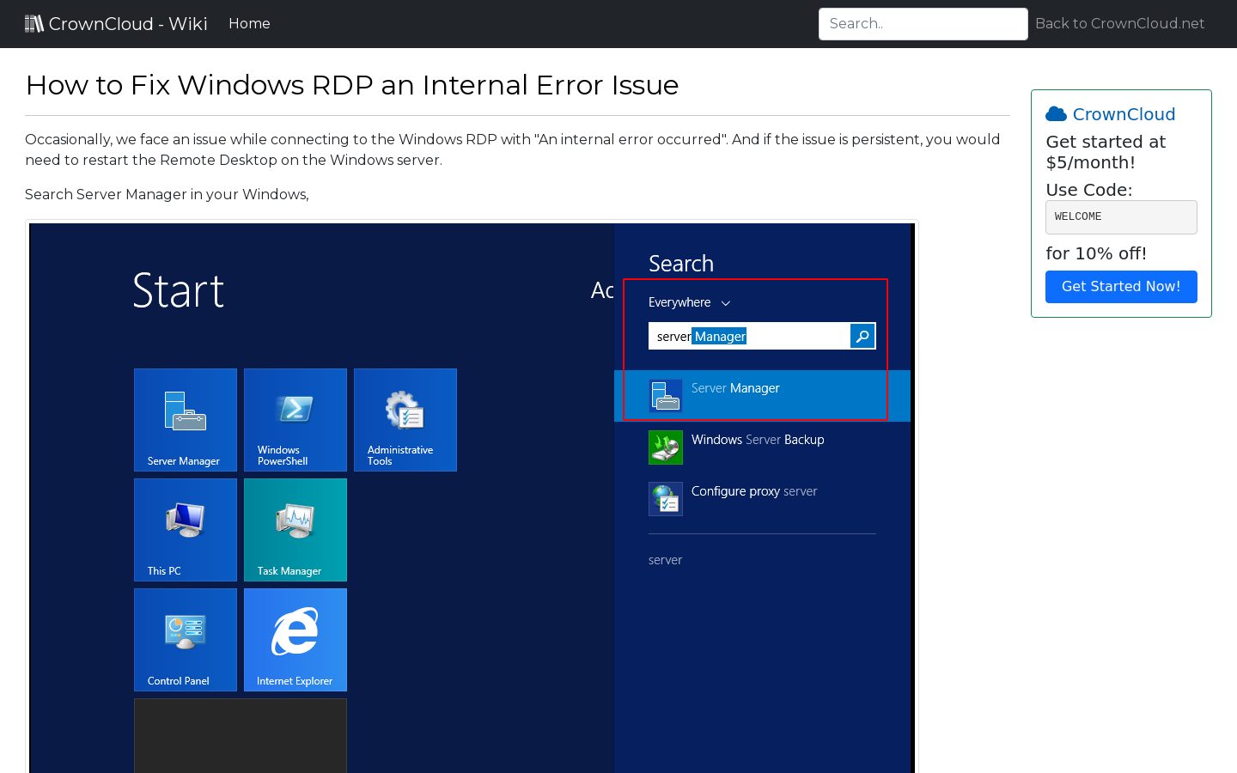This screenshot has width=1237, height=773.
Task: Follow the Back to CrownCloud.net link
Action: tap(1119, 23)
